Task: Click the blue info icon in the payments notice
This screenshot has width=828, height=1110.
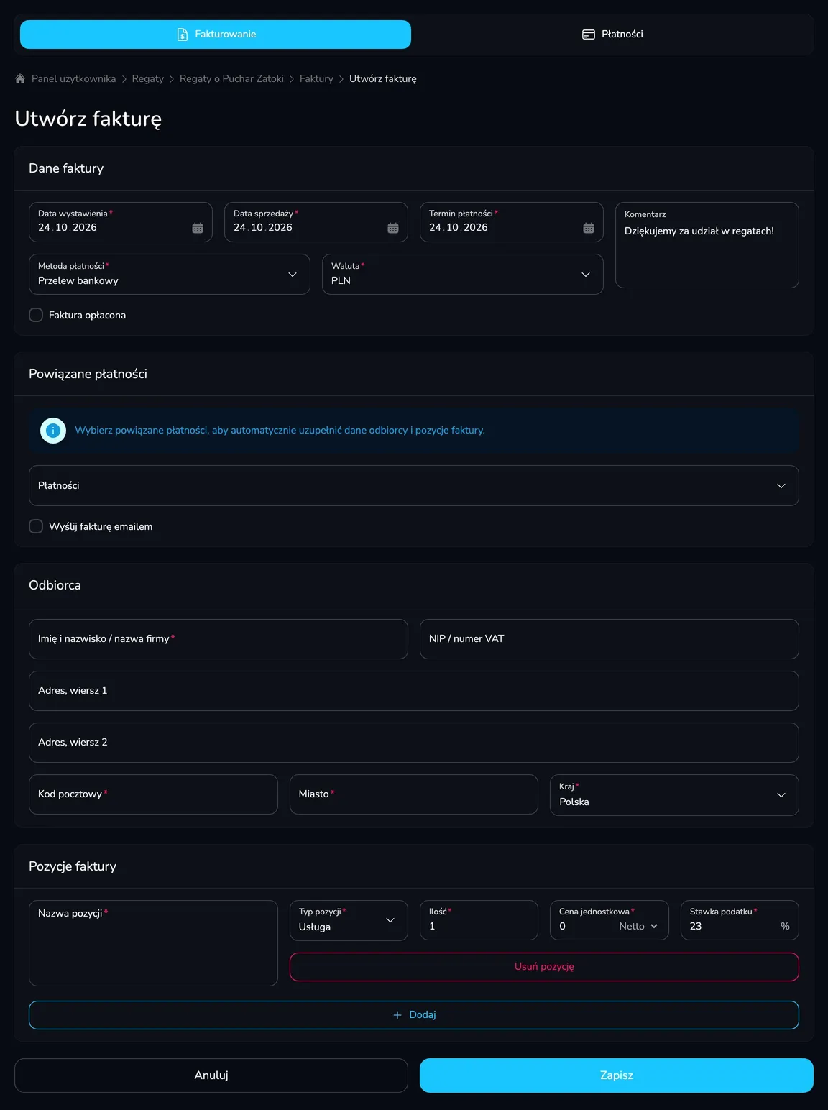Action: pos(52,431)
